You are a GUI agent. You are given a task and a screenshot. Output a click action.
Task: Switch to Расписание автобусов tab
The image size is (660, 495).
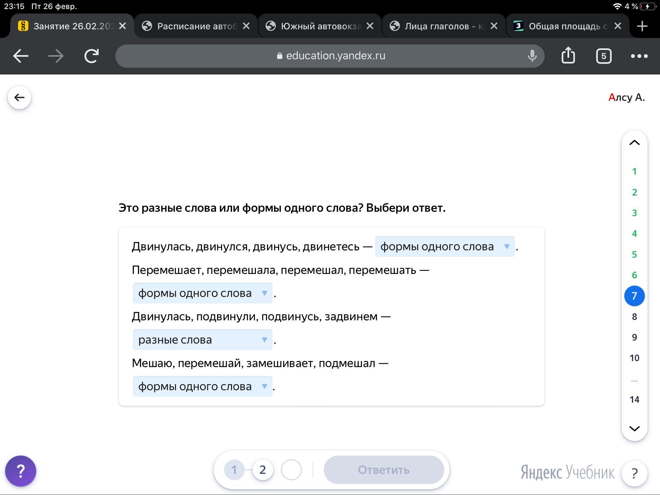pos(193,26)
